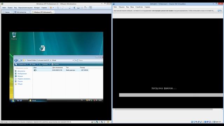Close the Windows XP Professional tab
The image size is (224, 126).
point(54,12)
